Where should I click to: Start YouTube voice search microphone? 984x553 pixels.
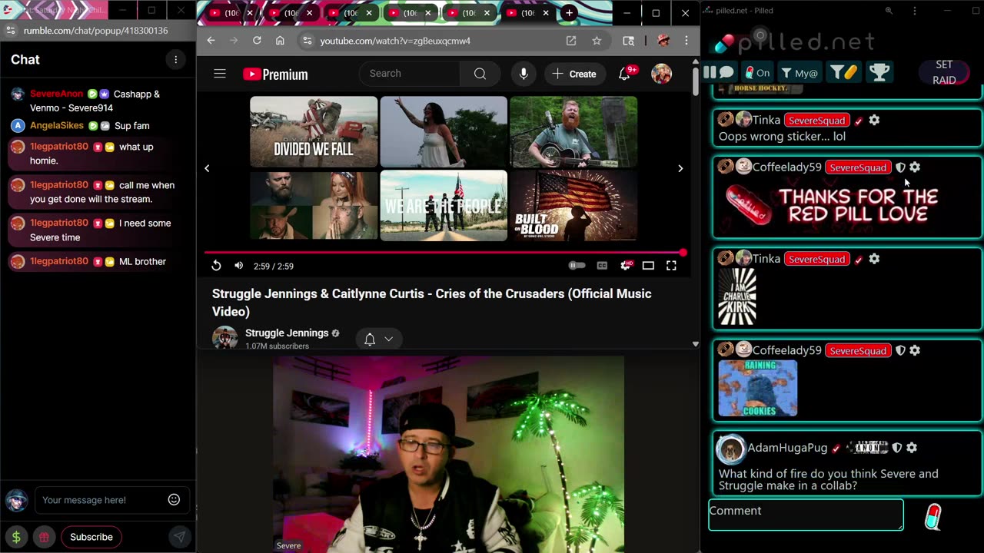tap(524, 74)
